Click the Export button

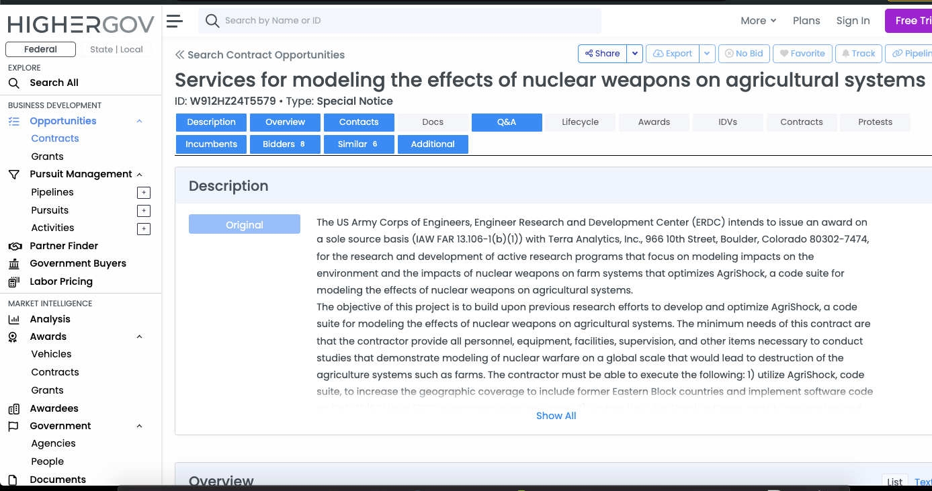point(673,54)
